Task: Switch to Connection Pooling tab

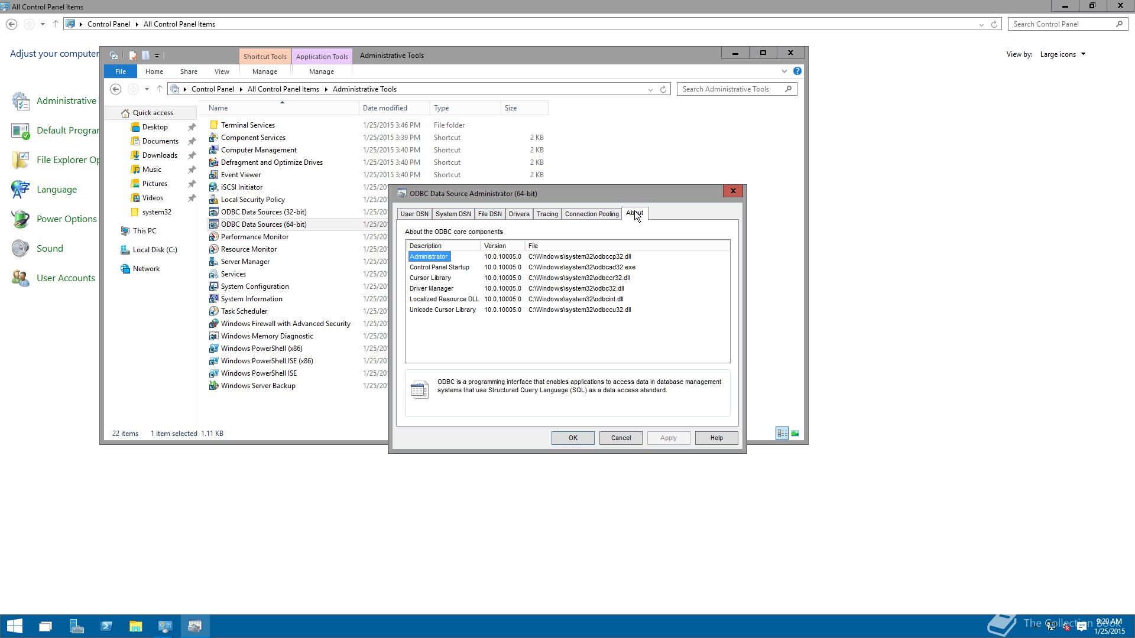Action: pos(592,214)
